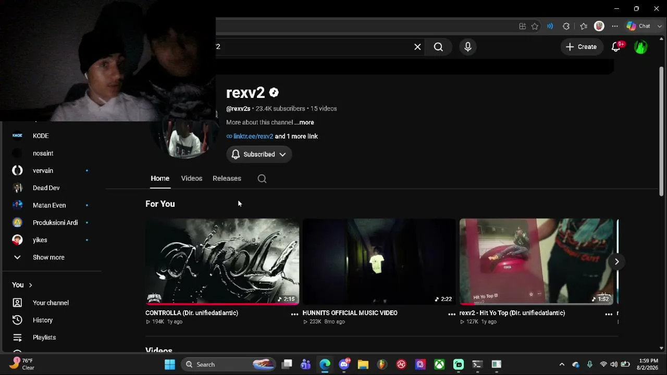Open the HUNNITS OFFICIAL MUSIC VIDEO title link

[x=350, y=313]
